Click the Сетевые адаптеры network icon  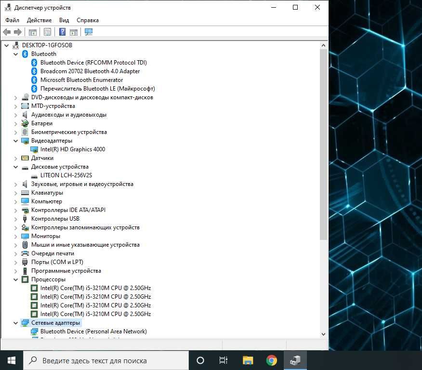point(25,323)
